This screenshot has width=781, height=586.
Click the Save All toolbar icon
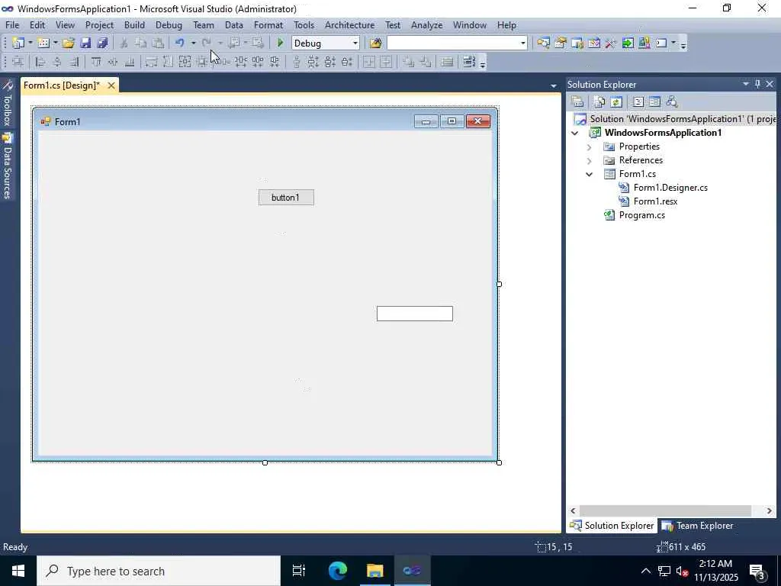(103, 43)
